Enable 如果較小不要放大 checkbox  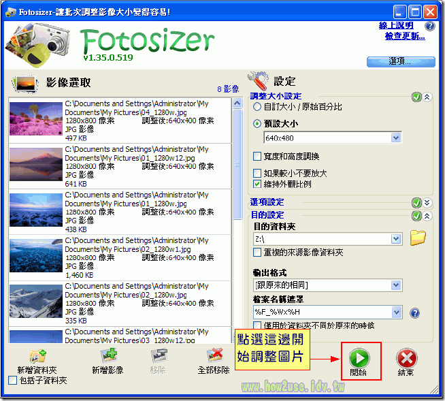257,173
